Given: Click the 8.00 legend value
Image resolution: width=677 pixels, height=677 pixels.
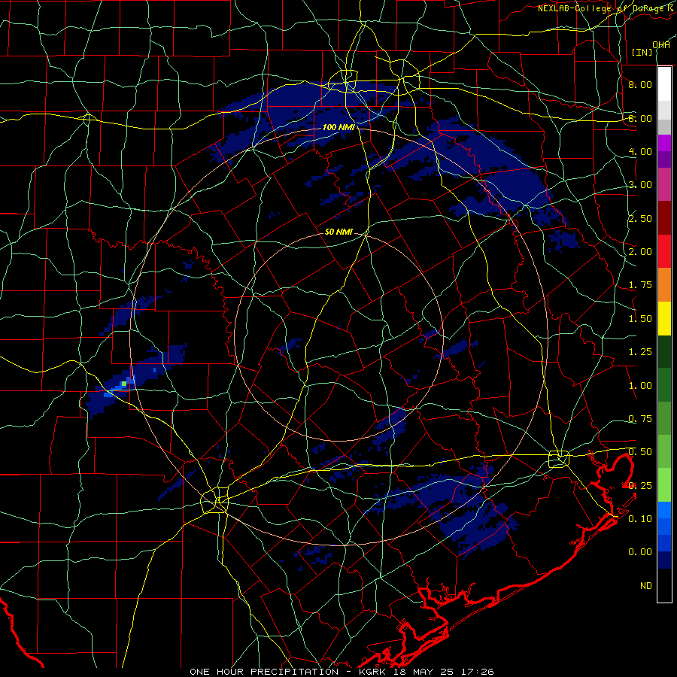Looking at the screenshot, I should click(x=640, y=84).
